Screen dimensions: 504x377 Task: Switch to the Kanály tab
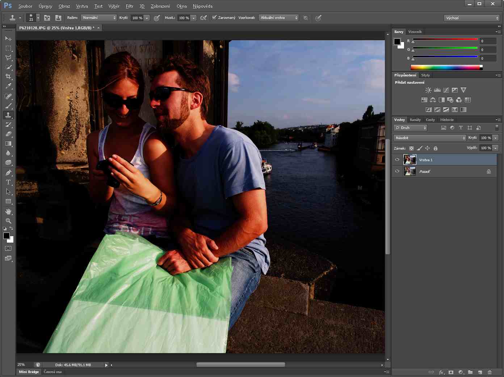click(415, 120)
